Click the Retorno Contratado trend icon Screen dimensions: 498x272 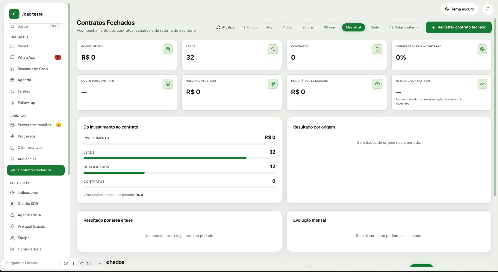point(482,84)
